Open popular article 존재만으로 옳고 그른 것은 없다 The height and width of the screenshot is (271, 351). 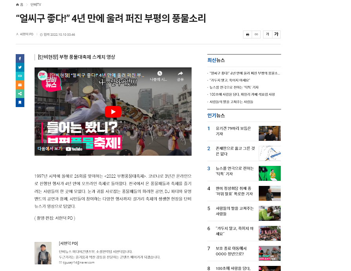point(235,151)
